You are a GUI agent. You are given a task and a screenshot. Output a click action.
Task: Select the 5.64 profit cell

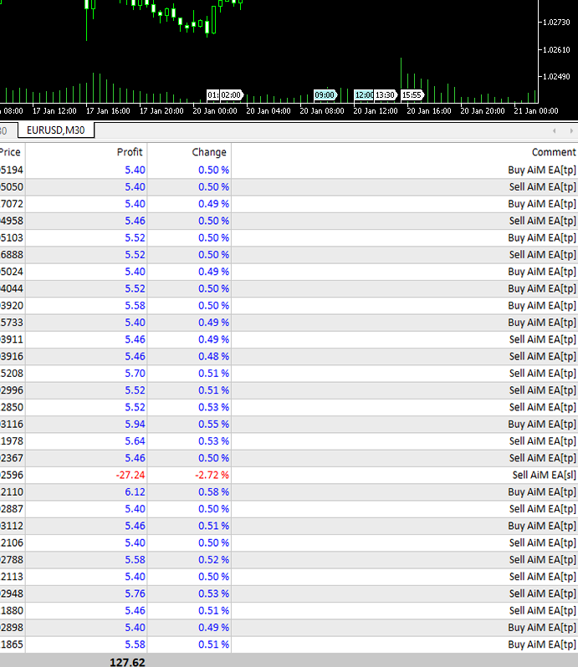pos(135,441)
